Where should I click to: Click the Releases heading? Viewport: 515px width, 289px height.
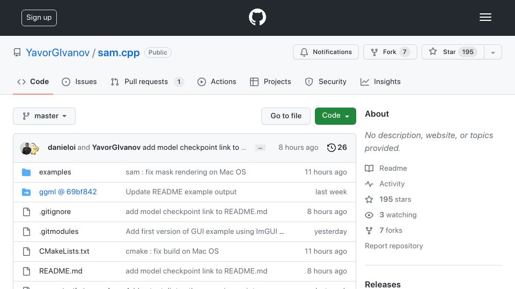(x=382, y=284)
